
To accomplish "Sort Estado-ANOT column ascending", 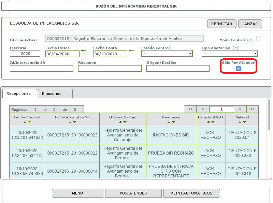I will point(209,122).
